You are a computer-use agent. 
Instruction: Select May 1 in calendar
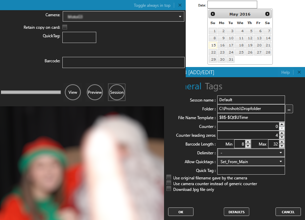(x=213, y=31)
